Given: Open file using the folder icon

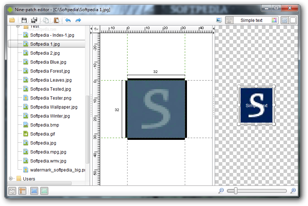Looking at the screenshot, I should [x=12, y=20].
